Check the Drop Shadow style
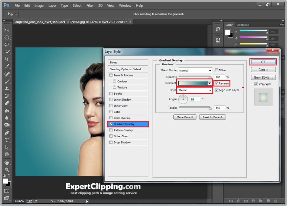Image resolution: width=287 pixels, height=206 pixels. tap(111, 142)
